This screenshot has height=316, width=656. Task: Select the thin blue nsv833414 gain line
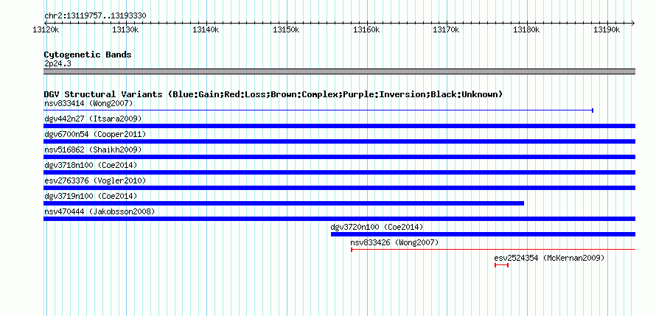tap(318, 110)
